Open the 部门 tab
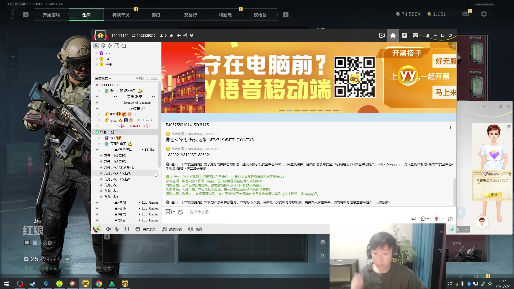 click(156, 15)
